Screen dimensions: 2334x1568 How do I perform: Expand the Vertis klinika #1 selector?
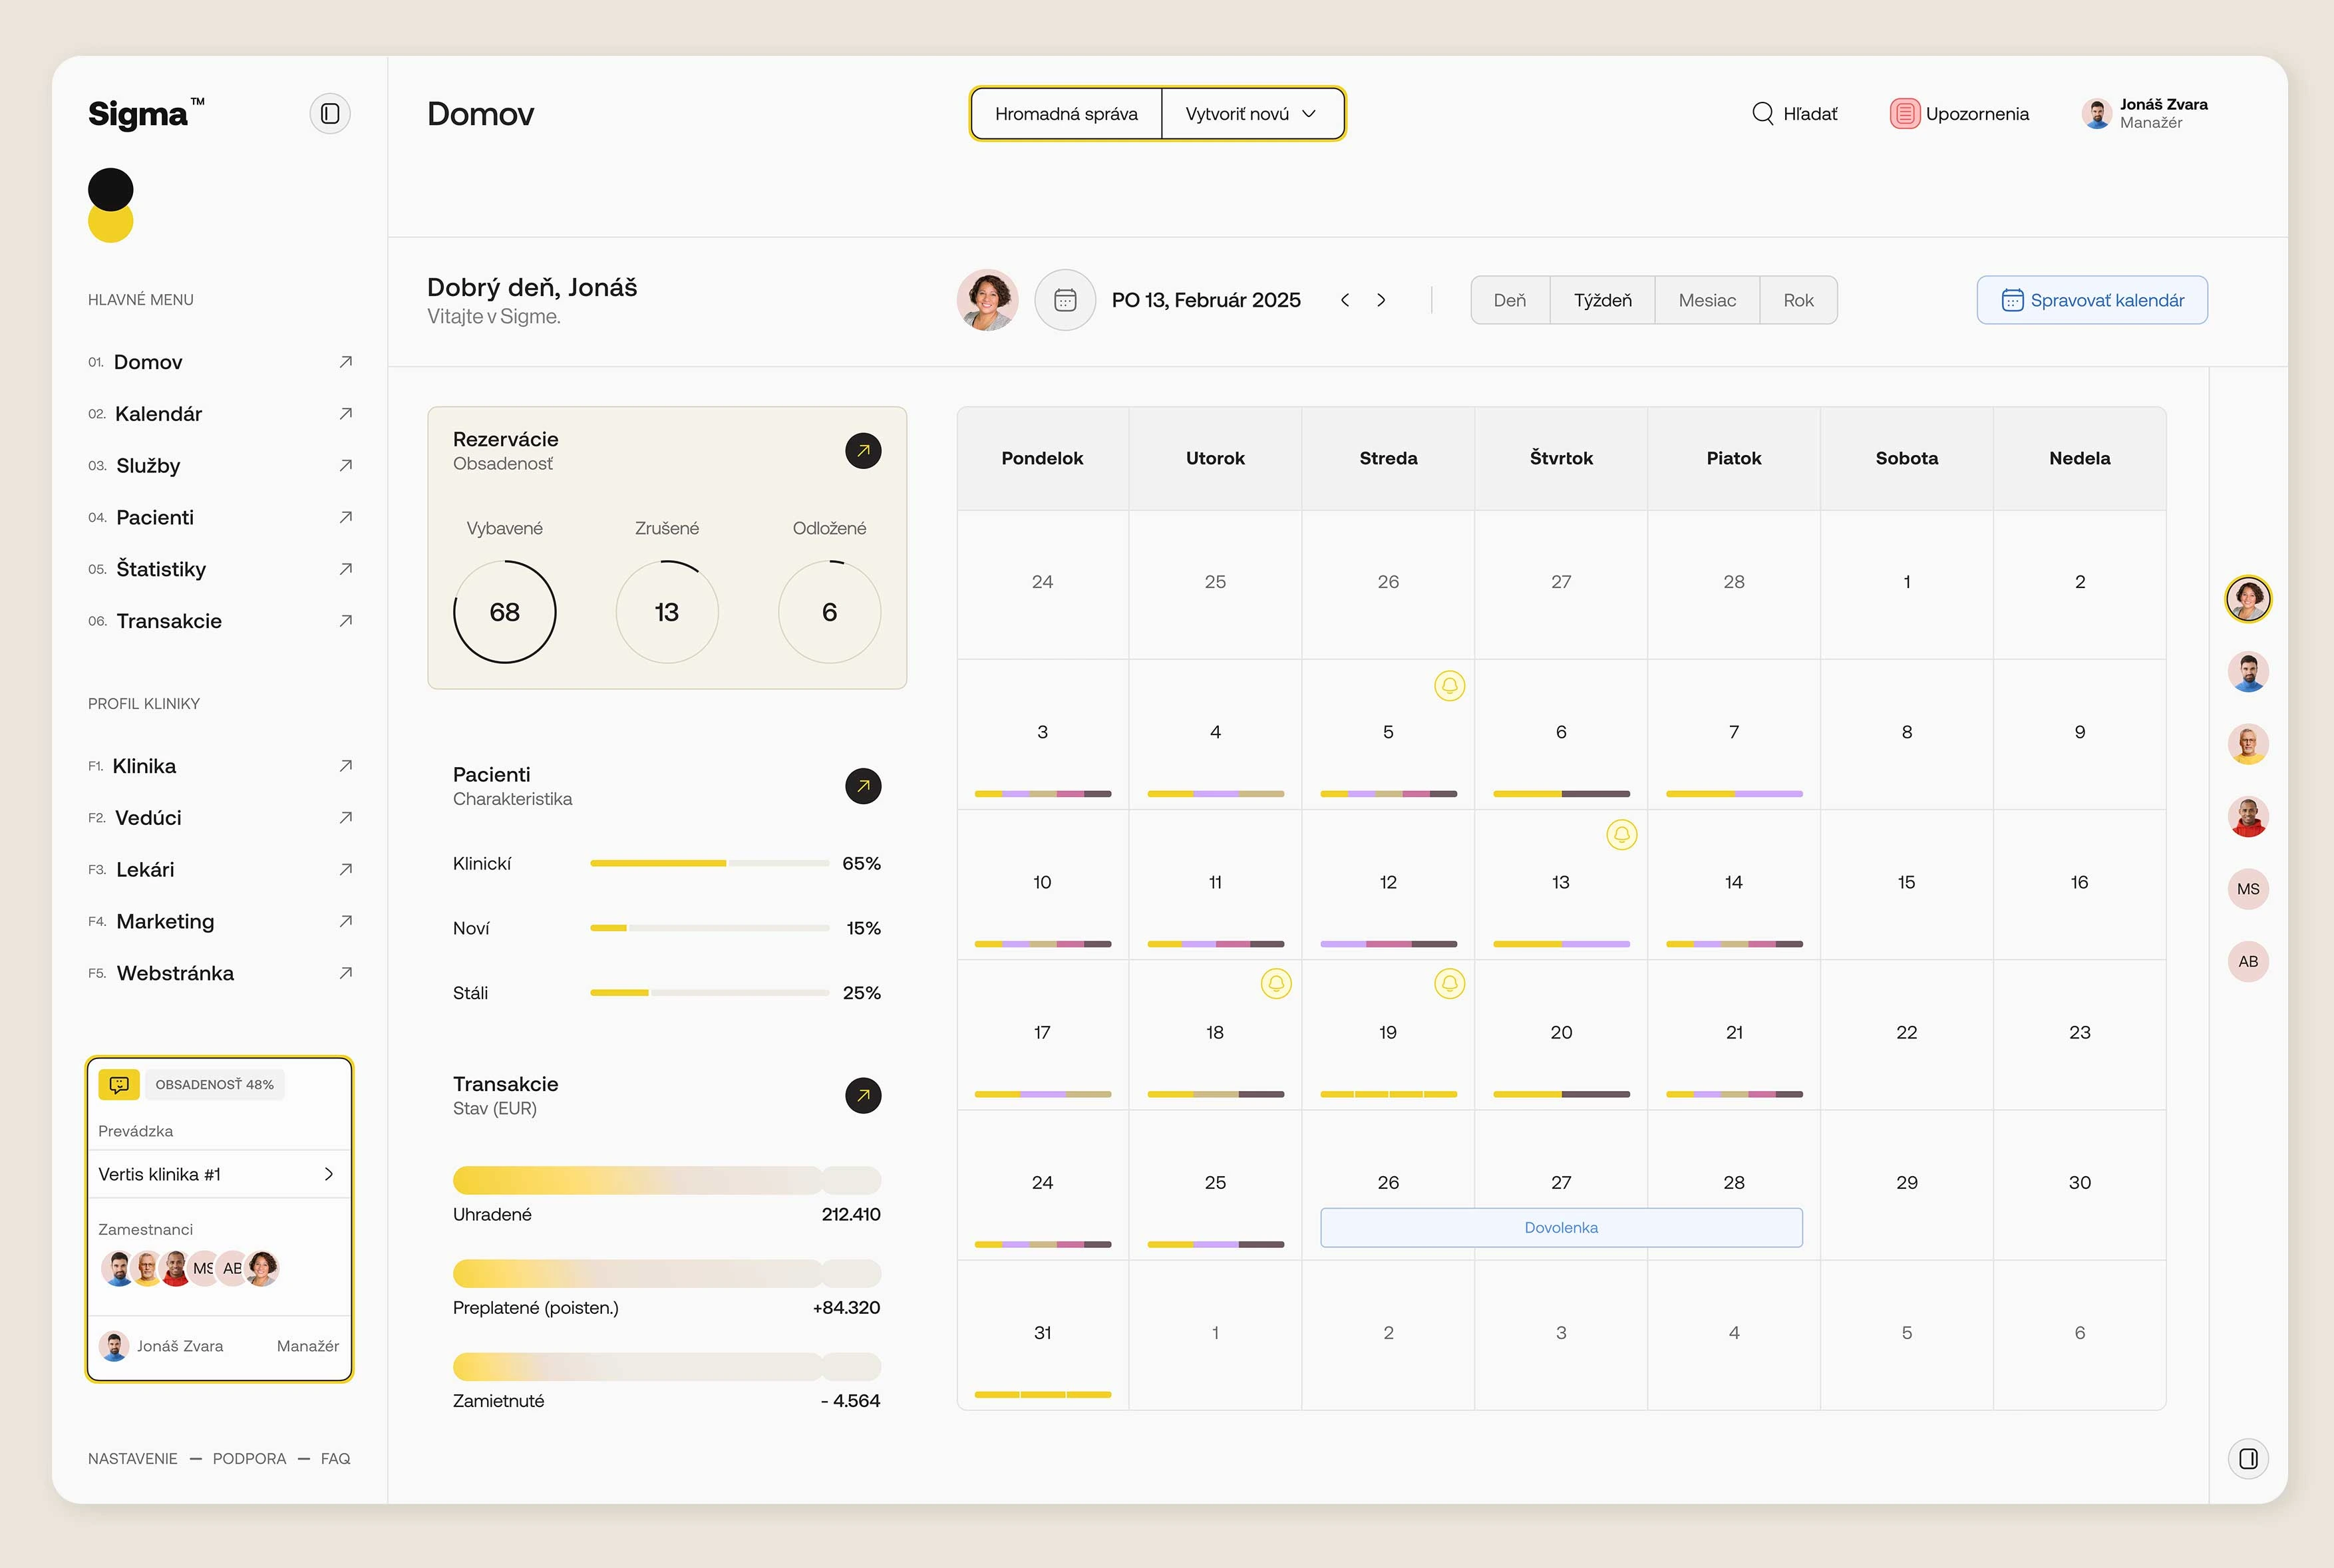219,1173
